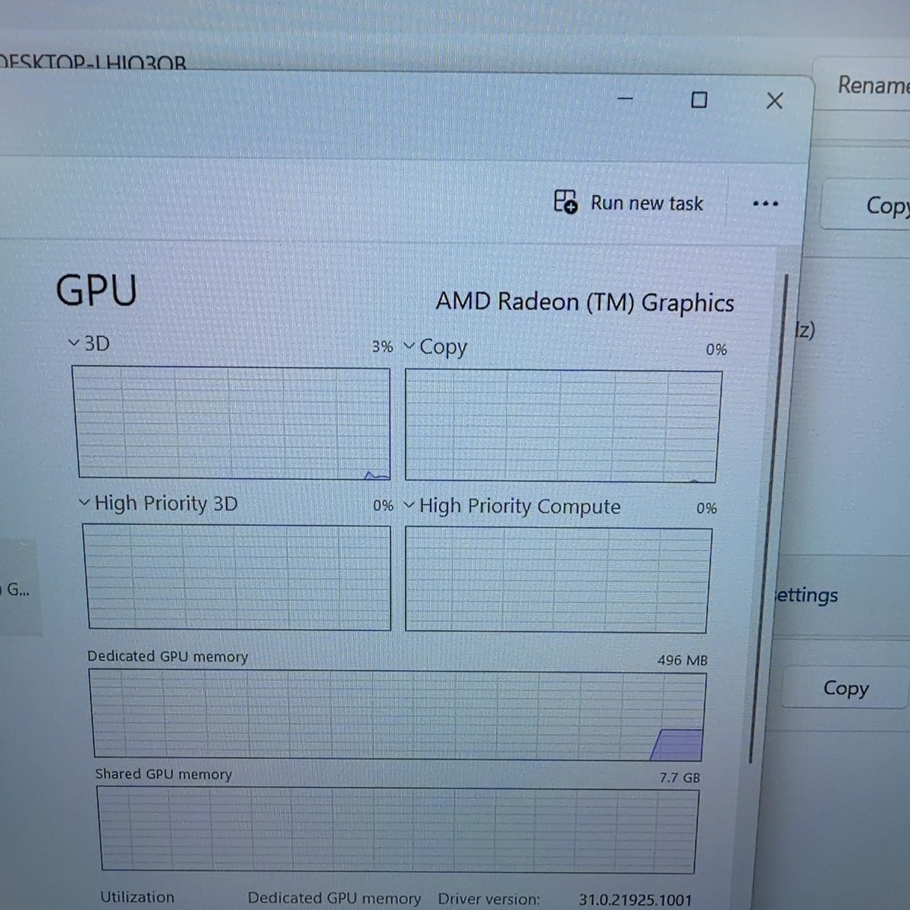Select the driver version 31.0.21925.1001 text
The height and width of the screenshot is (910, 910).
tap(635, 899)
